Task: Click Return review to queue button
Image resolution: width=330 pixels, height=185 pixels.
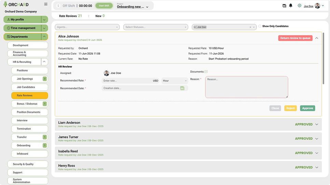Action: click(295, 38)
